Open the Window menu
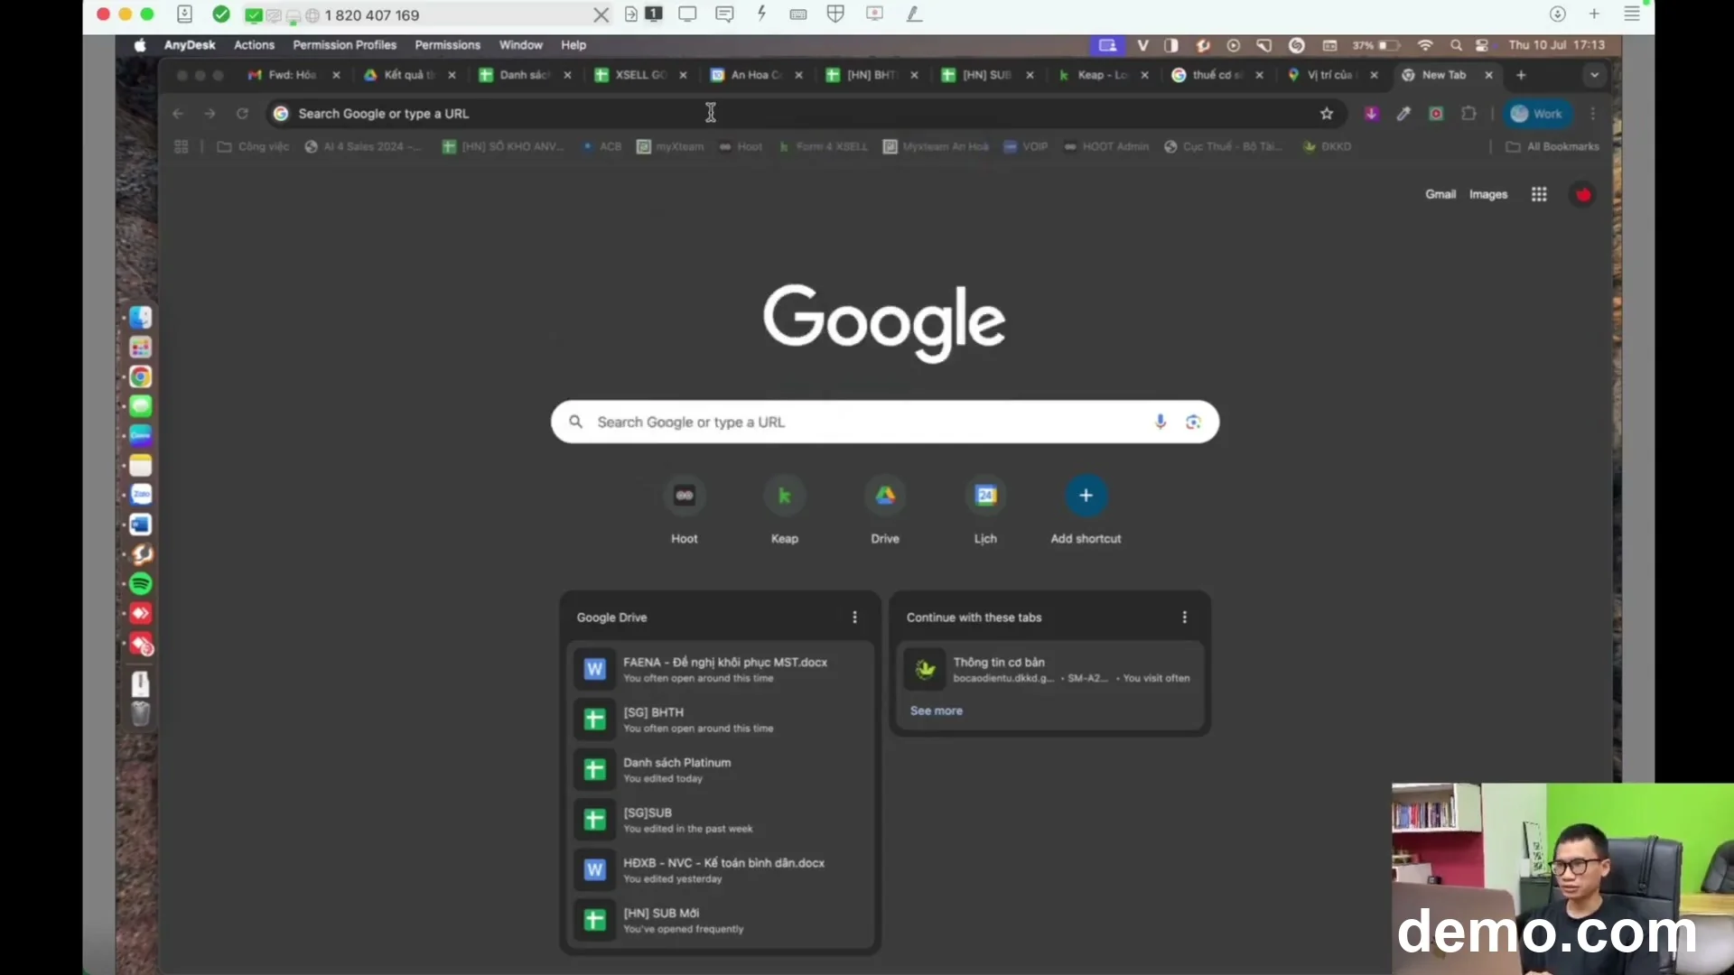 coord(521,45)
